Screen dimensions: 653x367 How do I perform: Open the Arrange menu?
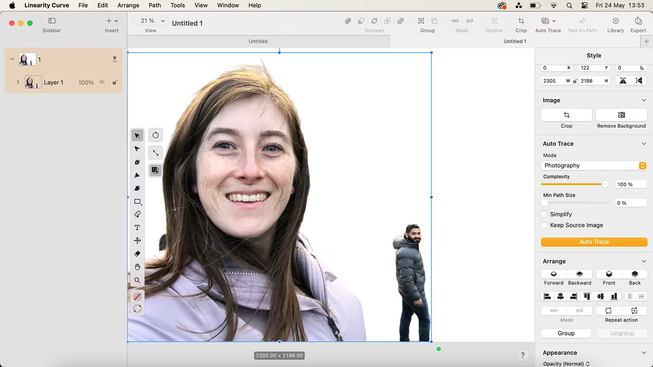128,5
